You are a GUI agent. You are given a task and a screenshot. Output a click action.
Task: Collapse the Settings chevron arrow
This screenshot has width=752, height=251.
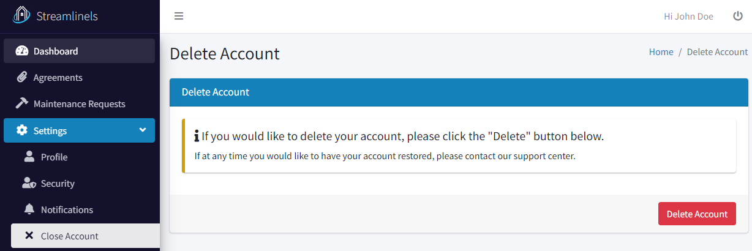pyautogui.click(x=143, y=130)
